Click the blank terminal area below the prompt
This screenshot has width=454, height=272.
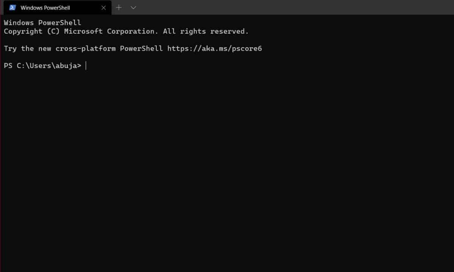point(227,170)
